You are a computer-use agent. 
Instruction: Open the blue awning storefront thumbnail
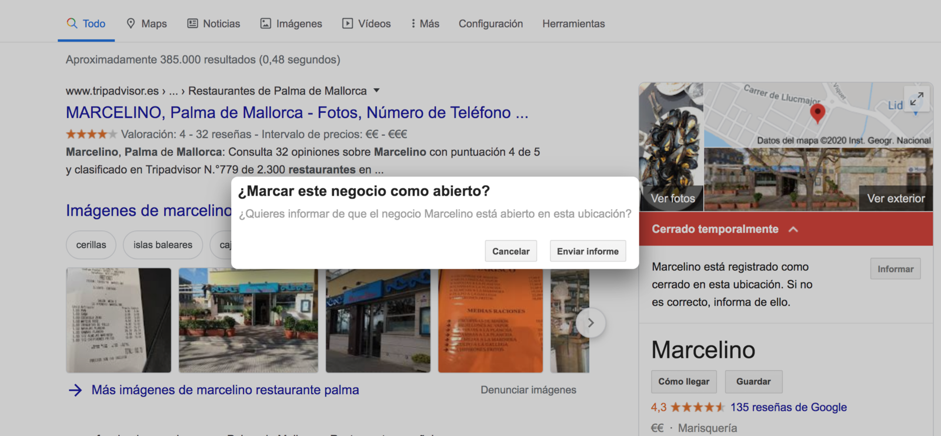pos(378,321)
